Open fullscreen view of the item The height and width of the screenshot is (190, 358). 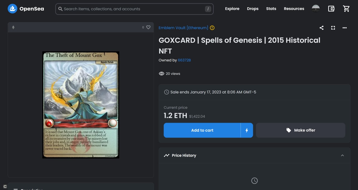tap(333, 28)
